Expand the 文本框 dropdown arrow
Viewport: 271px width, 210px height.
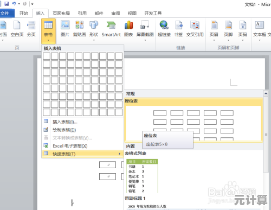(260, 40)
